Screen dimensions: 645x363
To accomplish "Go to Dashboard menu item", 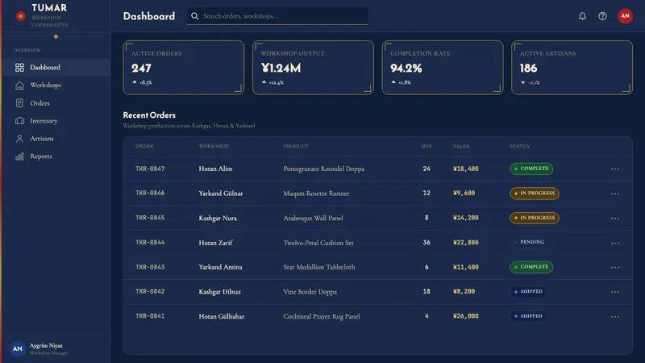I will click(x=56, y=68).
